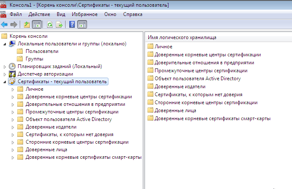Viewport: 292px width, 189px height.
Task: Expand Промежуточные центры сертификации in tree
Action: (x=13, y=112)
